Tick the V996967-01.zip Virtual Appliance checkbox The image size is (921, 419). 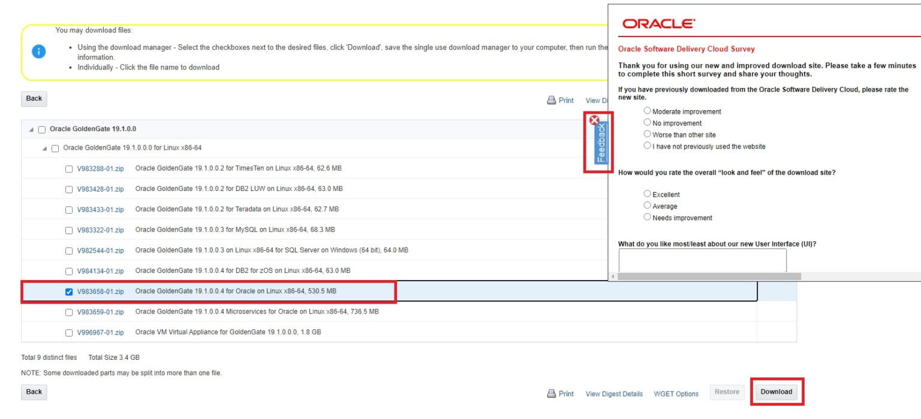pyautogui.click(x=69, y=333)
